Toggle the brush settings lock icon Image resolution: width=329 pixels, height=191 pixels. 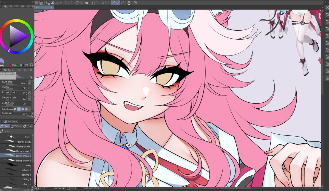pos(31,77)
